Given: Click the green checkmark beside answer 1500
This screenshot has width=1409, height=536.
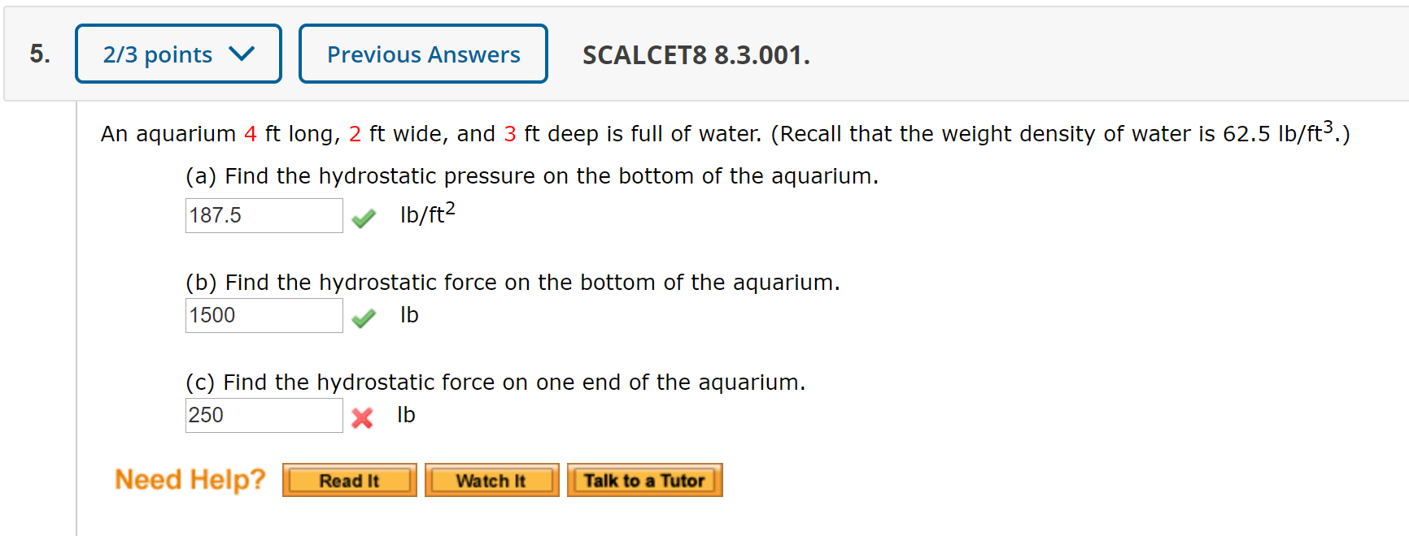Looking at the screenshot, I should pyautogui.click(x=364, y=318).
